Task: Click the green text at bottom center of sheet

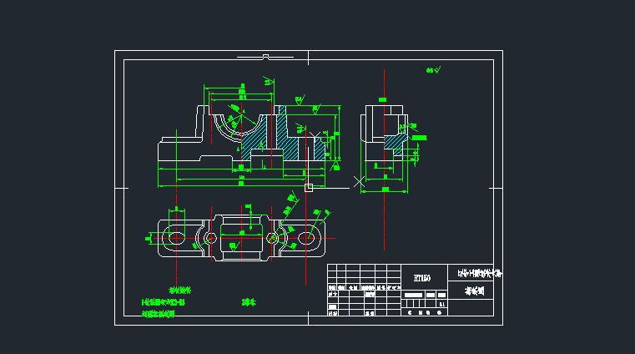Action: [x=247, y=302]
